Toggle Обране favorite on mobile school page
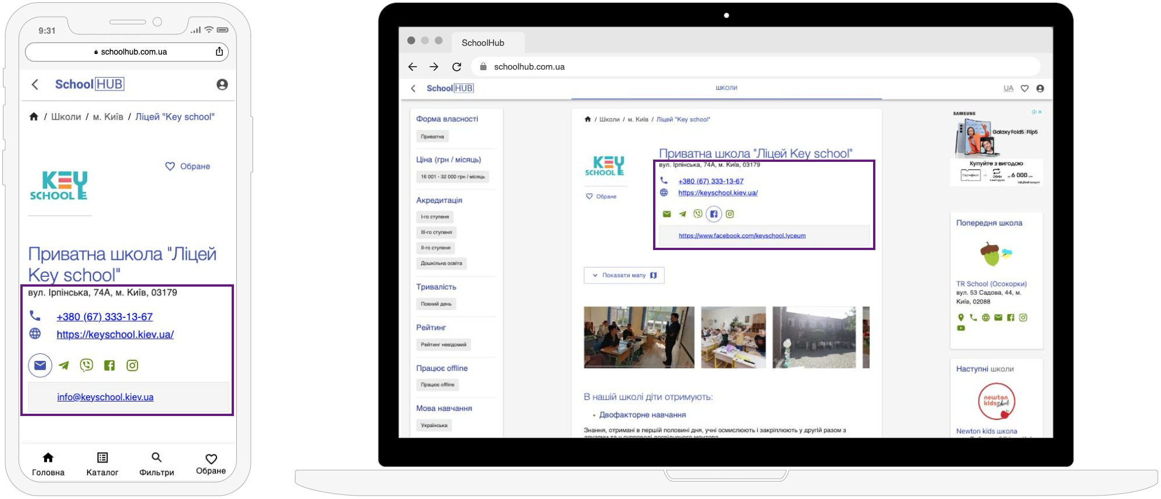 point(188,167)
